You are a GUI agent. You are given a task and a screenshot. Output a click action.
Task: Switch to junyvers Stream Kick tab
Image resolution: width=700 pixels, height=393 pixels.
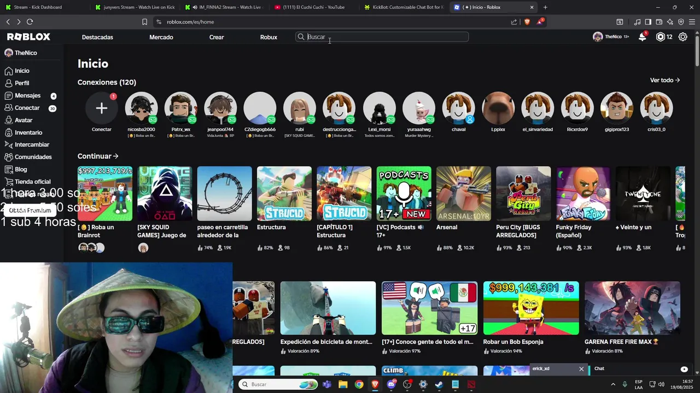click(x=135, y=7)
